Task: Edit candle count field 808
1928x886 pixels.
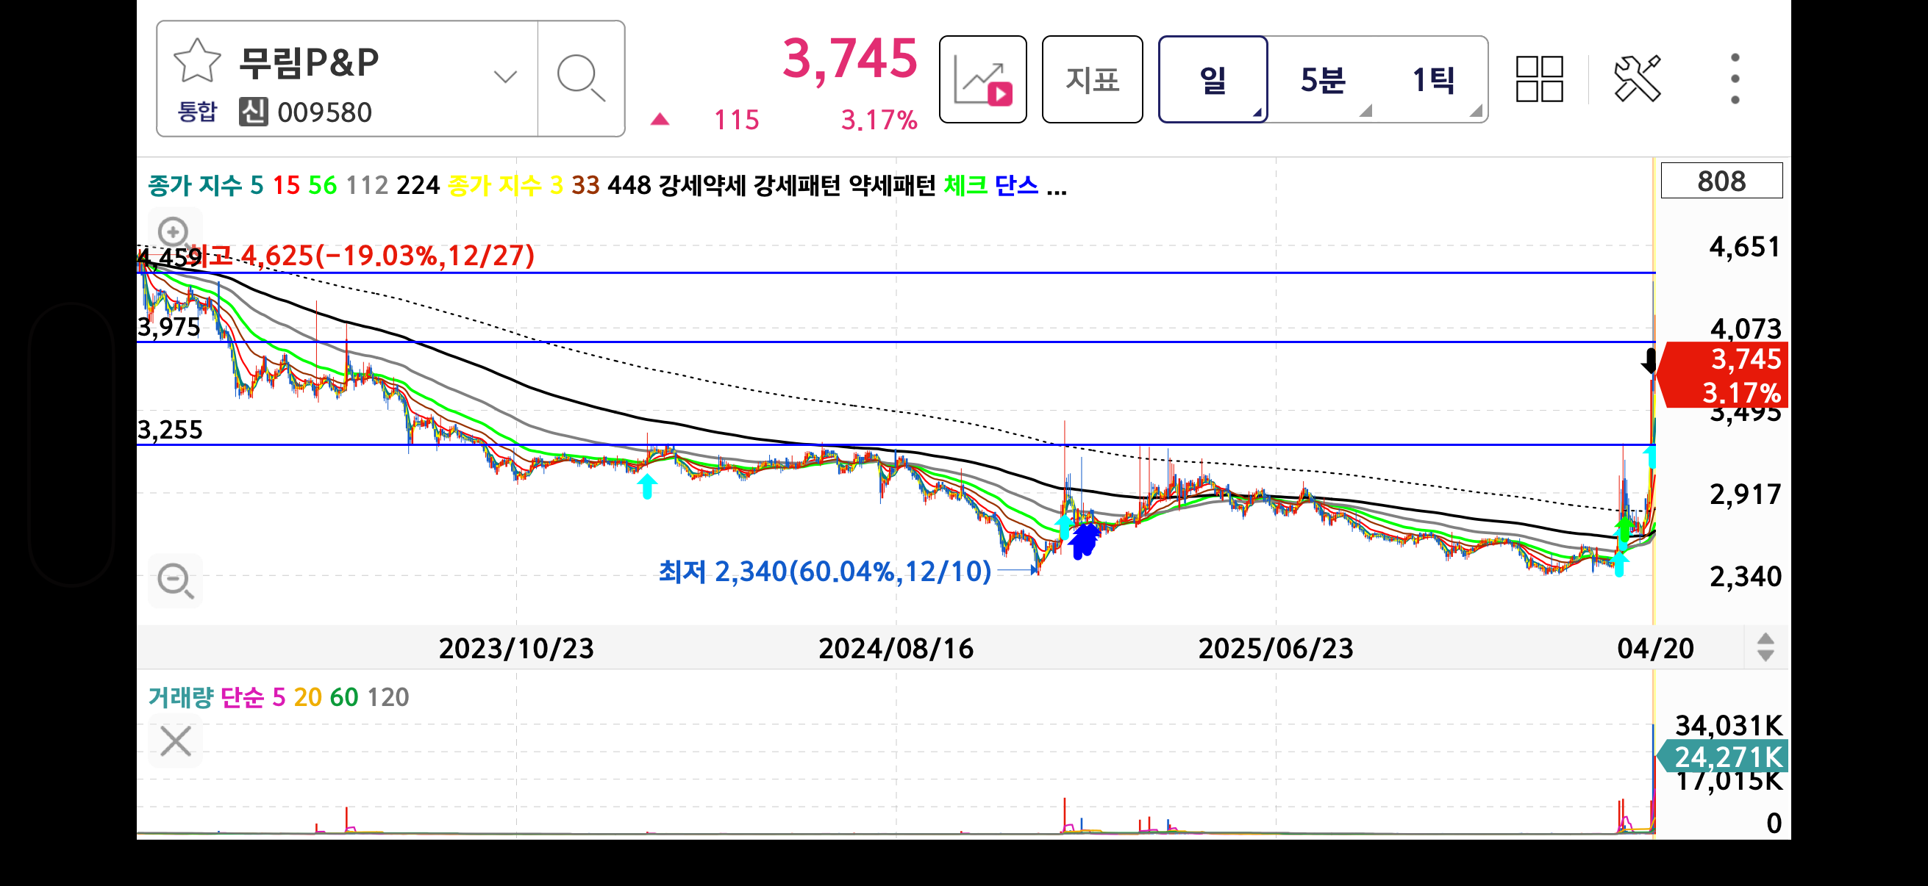Action: (1721, 180)
